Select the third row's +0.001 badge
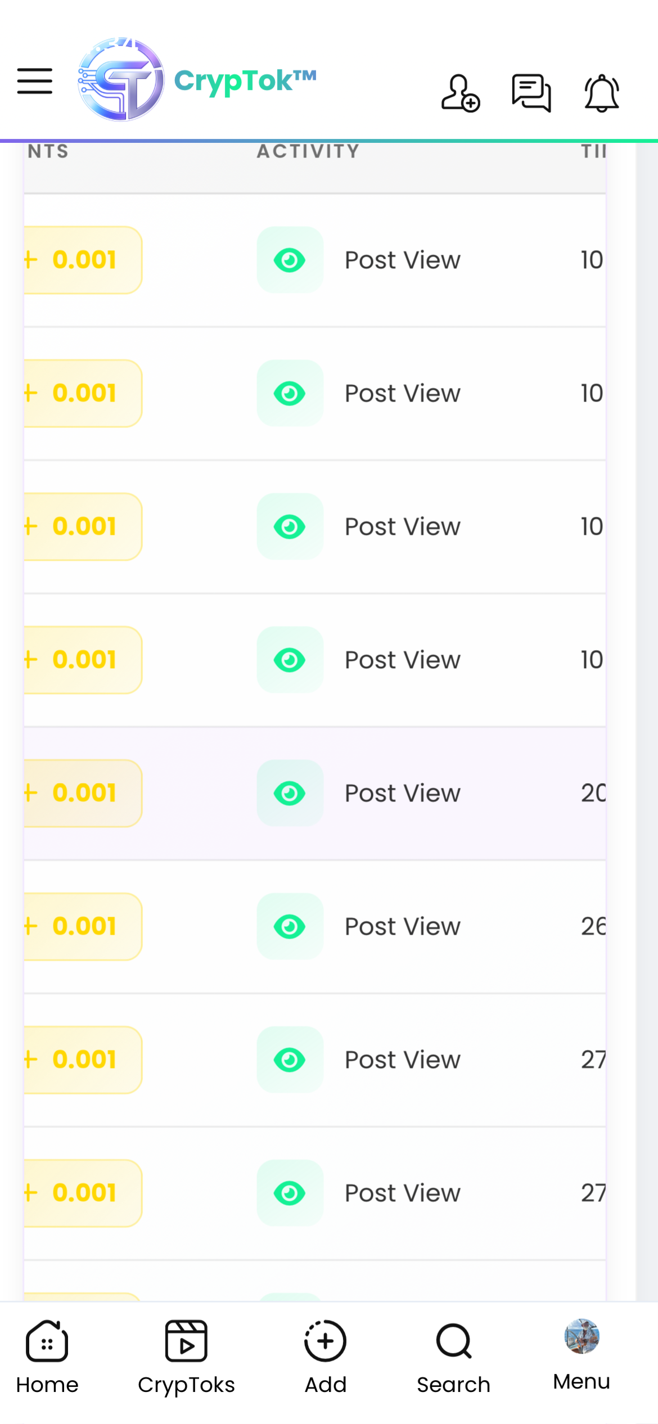Viewport: 658px width, 1424px height. tap(83, 527)
